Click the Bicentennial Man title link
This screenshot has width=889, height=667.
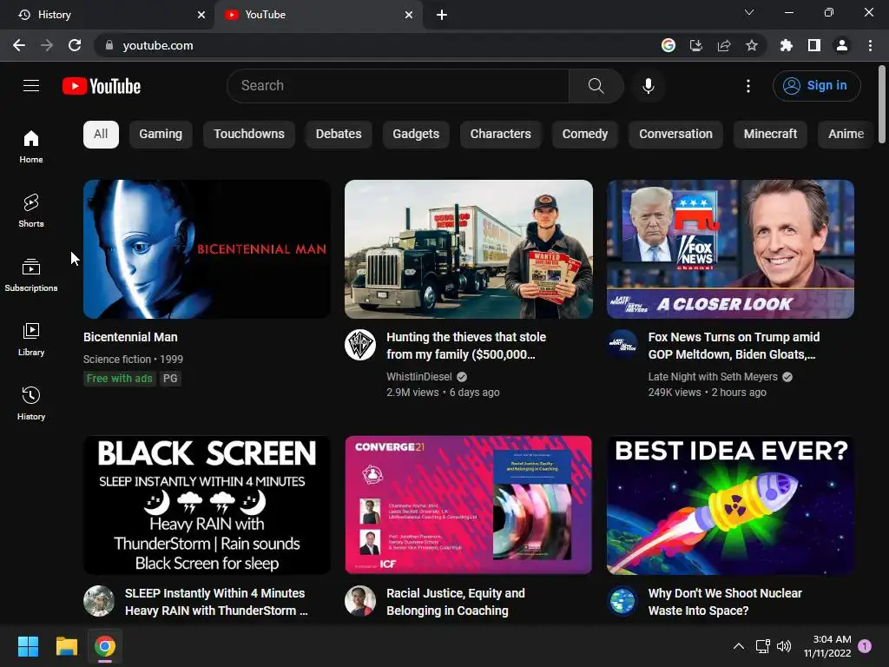pos(130,337)
